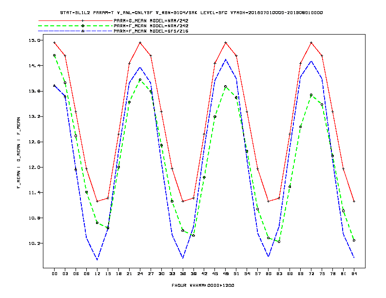The image size is (386, 298).
Task: Click y-axis tick value 14.4
Action: point(36,66)
